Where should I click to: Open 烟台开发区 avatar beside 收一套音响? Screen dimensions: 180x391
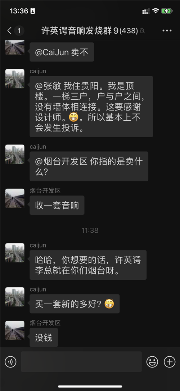pyautogui.click(x=15, y=198)
